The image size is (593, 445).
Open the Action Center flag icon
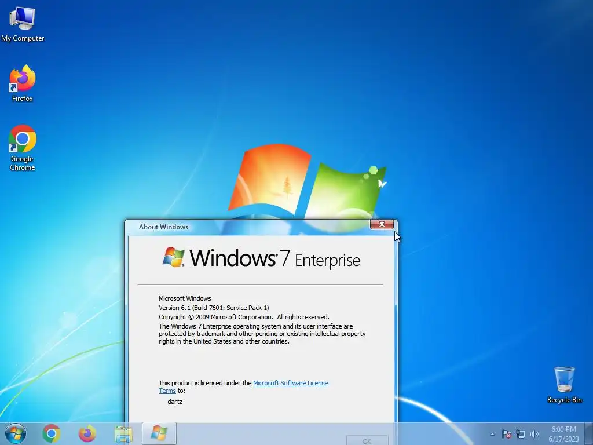tap(506, 434)
